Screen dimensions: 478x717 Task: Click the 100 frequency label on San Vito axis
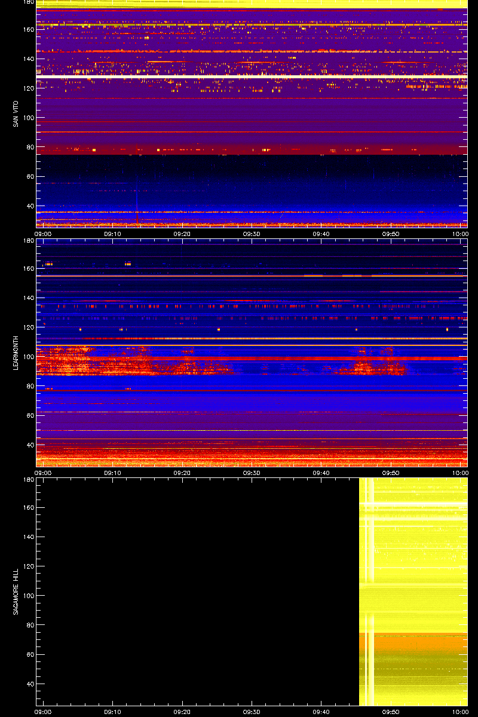click(x=28, y=118)
